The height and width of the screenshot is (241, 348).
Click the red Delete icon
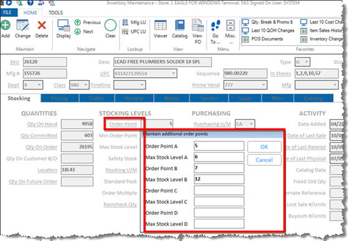pos(42,25)
